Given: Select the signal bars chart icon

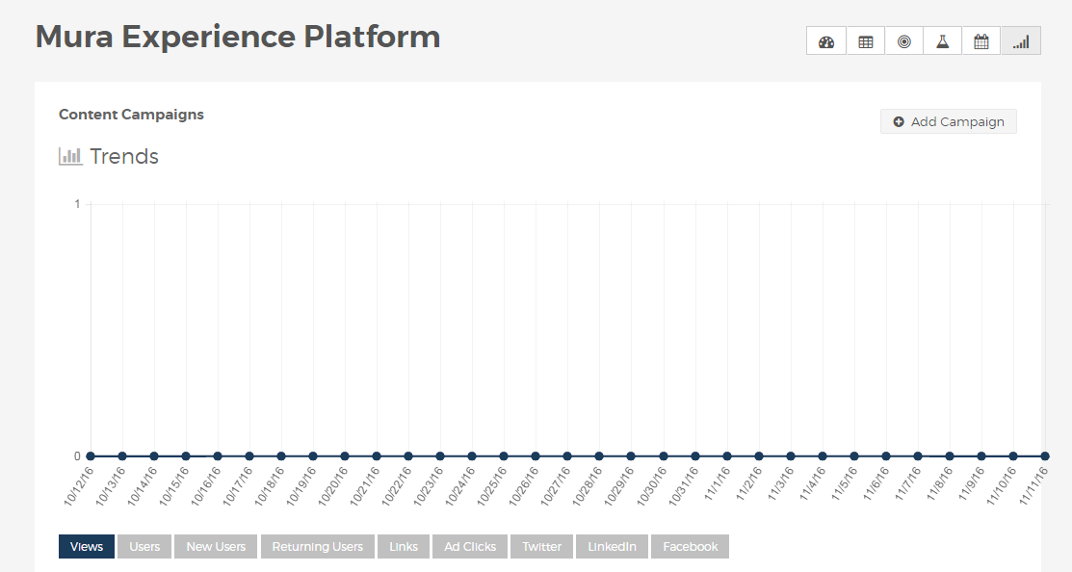Looking at the screenshot, I should (1021, 41).
